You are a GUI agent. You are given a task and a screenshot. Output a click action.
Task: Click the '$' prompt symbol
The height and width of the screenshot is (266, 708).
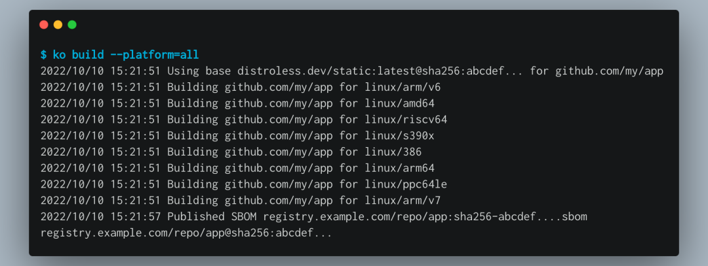[x=43, y=54]
